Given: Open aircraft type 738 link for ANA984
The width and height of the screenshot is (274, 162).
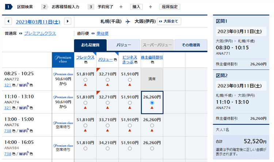Looking at the screenshot, I should click(x=8, y=154).
